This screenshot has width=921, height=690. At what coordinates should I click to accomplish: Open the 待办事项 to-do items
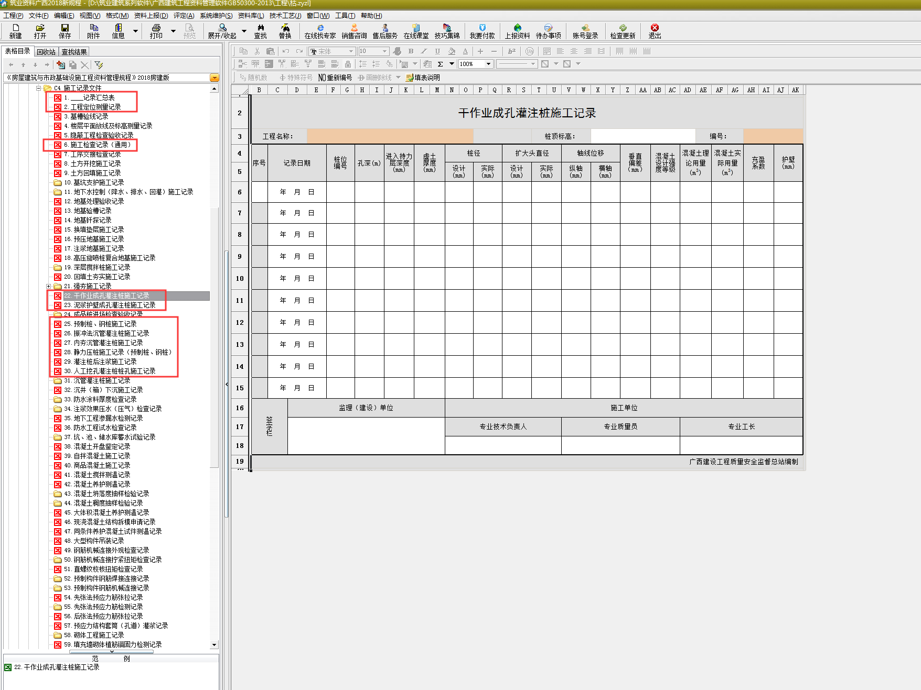click(x=548, y=31)
